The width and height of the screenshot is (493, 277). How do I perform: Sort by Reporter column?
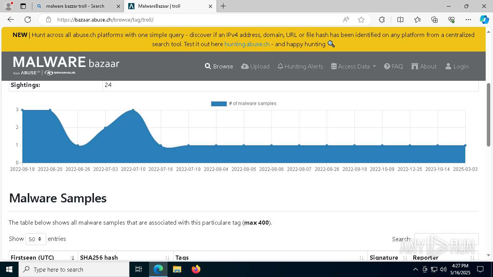tap(444, 257)
